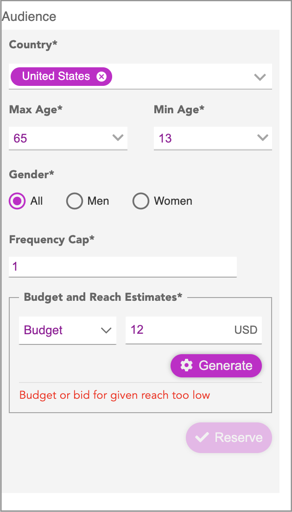Remove United States chip via x icon
The image size is (292, 512).
[102, 77]
